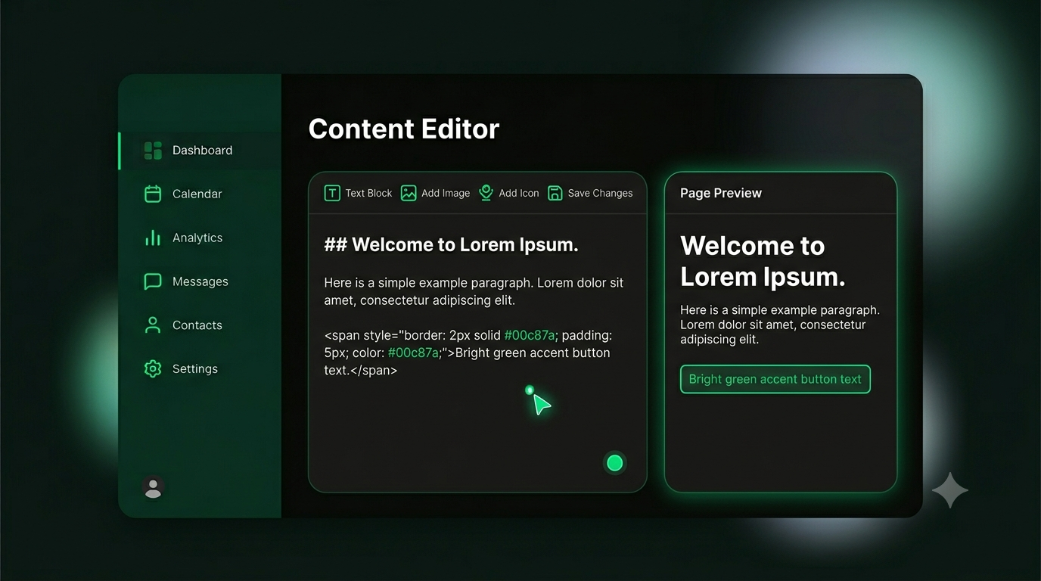Go to Calendar in the sidebar
Screen dimensions: 1041x581
(197, 194)
